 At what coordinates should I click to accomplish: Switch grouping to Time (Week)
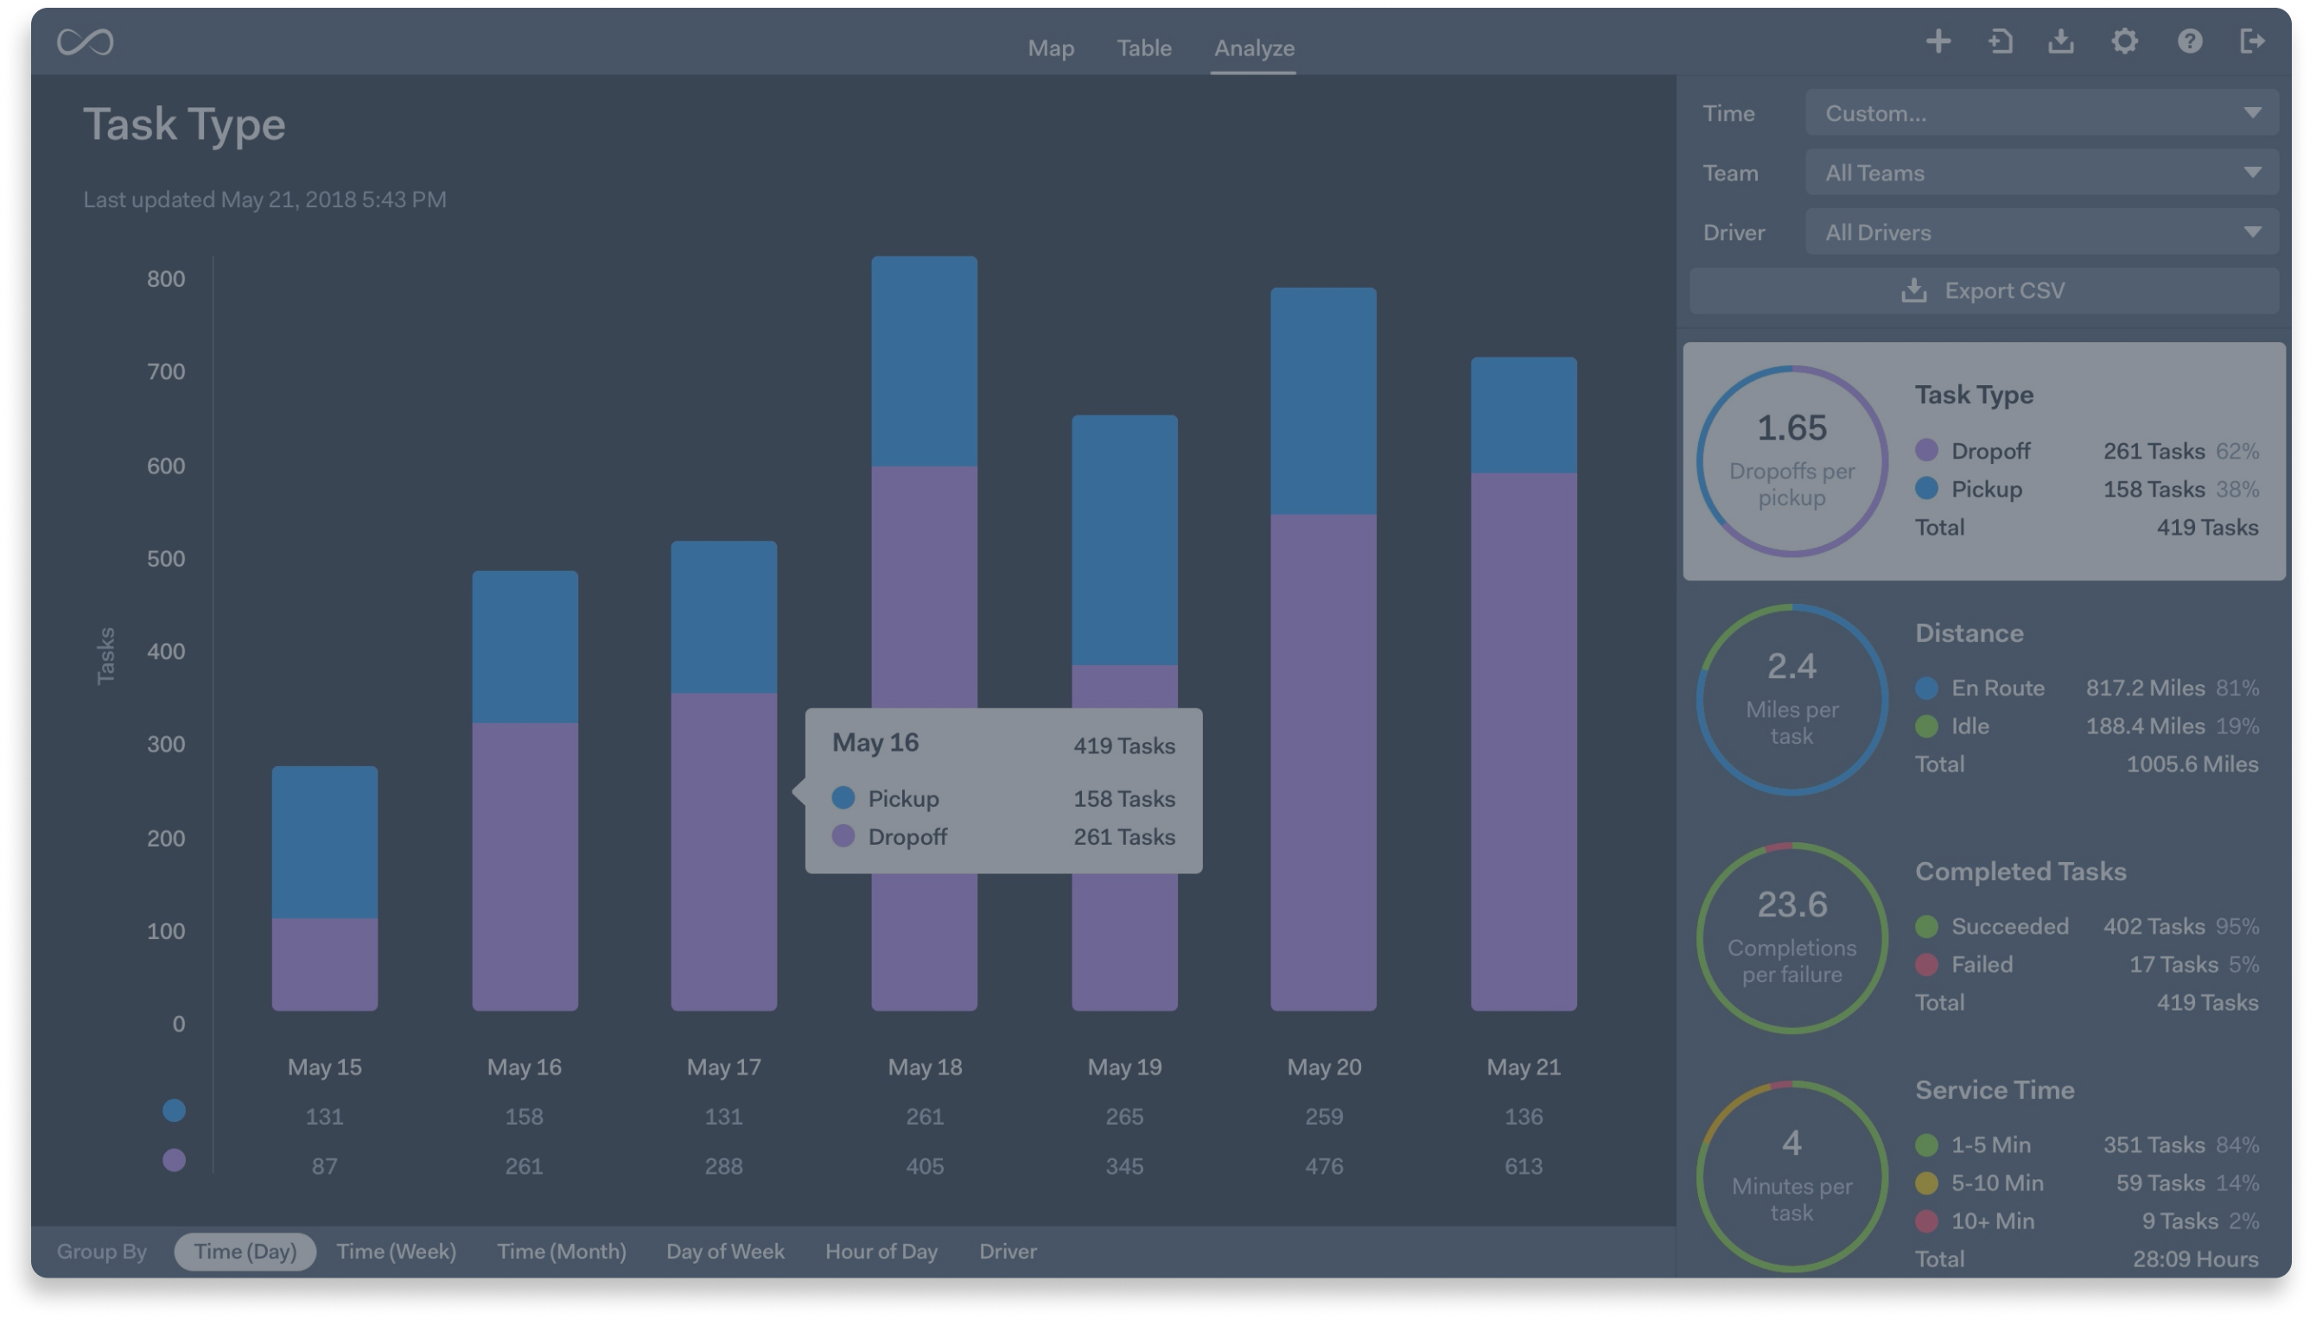(x=396, y=1251)
